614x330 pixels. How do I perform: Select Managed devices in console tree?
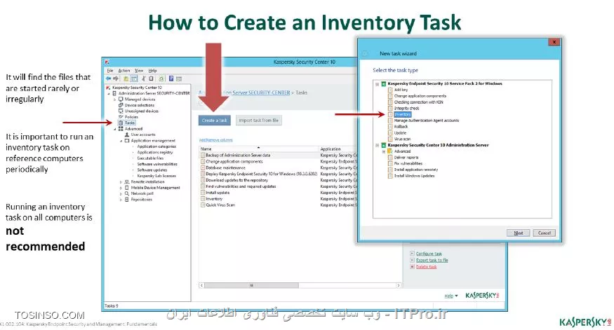coord(140,99)
